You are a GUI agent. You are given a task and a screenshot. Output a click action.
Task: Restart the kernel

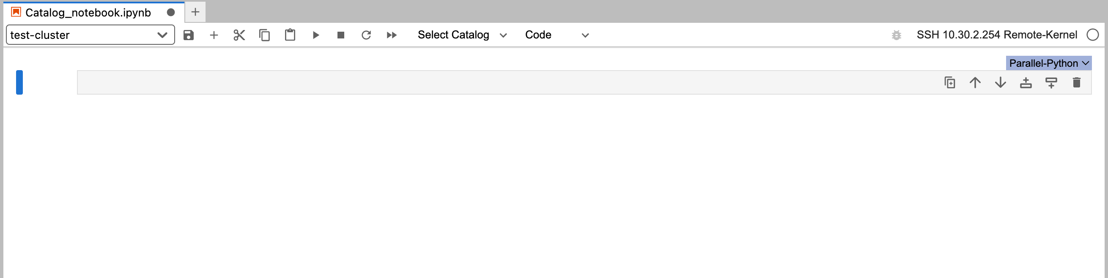pyautogui.click(x=366, y=35)
